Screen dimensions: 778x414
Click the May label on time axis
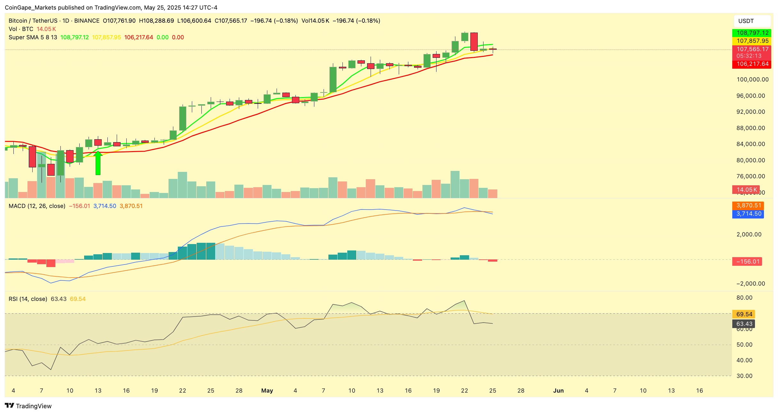(x=267, y=390)
